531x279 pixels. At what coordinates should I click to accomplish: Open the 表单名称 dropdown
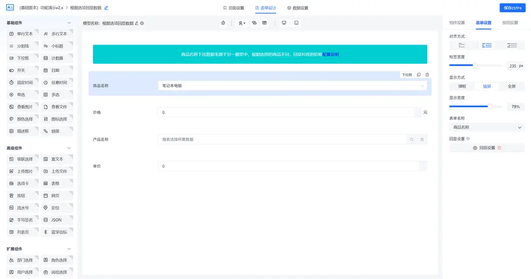(x=487, y=127)
